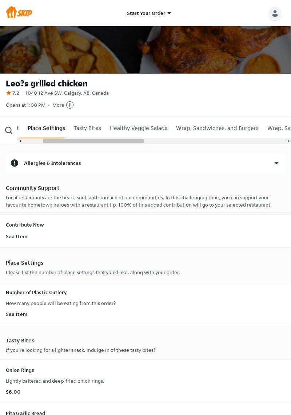The image size is (291, 415).
Task: Open the user account profile icon
Action: click(275, 13)
